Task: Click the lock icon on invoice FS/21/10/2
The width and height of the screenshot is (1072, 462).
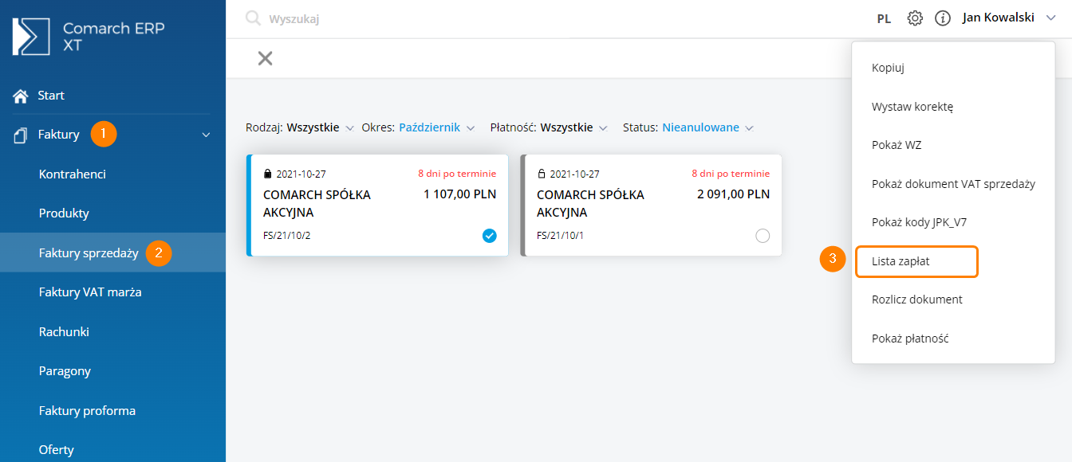Action: tap(268, 174)
